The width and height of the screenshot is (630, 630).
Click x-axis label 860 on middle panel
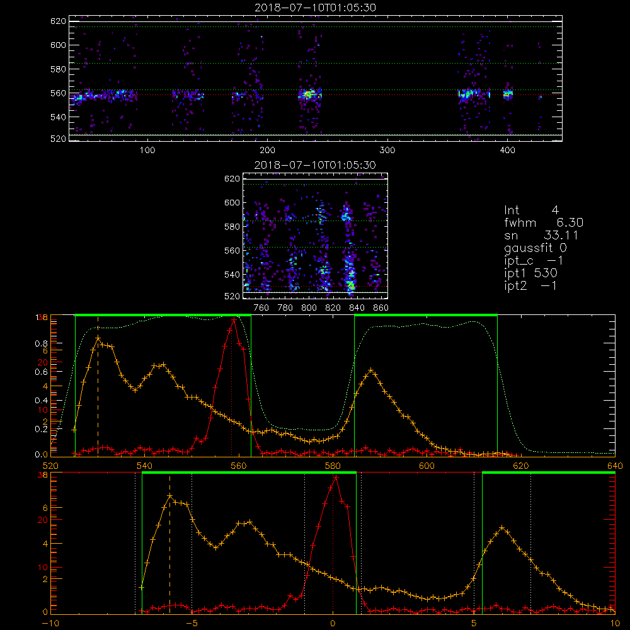[x=381, y=308]
